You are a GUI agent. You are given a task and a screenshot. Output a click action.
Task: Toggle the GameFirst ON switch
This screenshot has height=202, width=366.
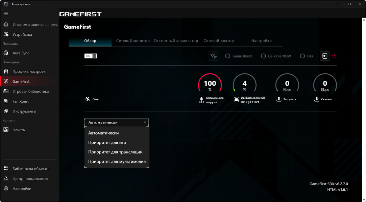[x=91, y=56]
